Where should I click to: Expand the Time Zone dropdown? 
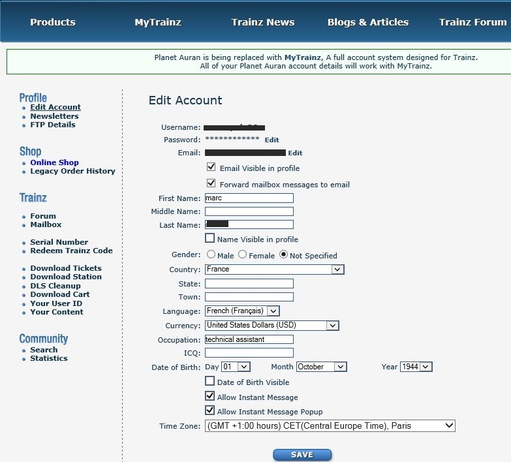coord(330,426)
